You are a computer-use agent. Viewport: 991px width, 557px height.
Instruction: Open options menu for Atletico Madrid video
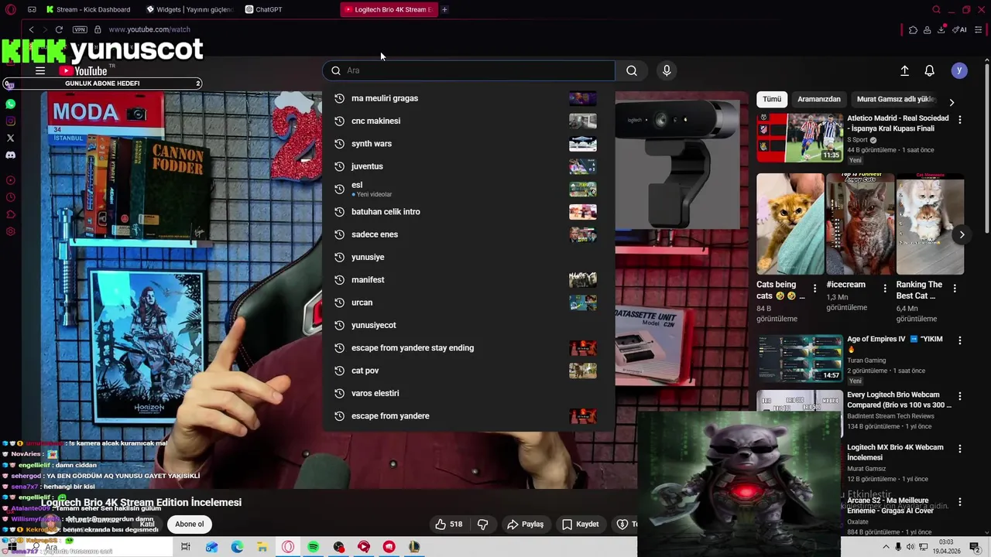tap(960, 120)
